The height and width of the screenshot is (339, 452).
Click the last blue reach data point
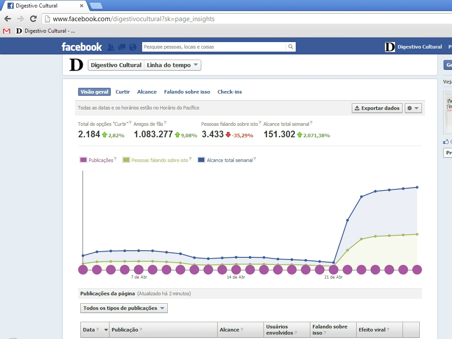(x=417, y=187)
